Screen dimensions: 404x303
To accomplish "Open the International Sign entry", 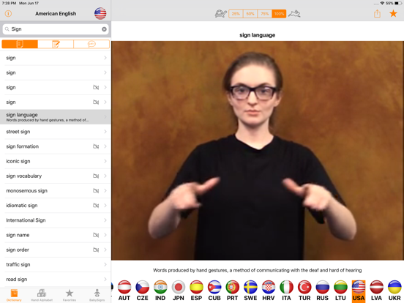I will click(x=56, y=220).
